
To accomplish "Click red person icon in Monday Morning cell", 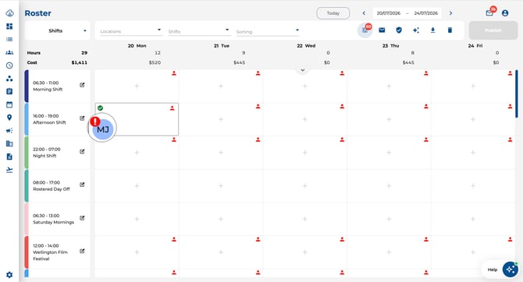I will [174, 73].
